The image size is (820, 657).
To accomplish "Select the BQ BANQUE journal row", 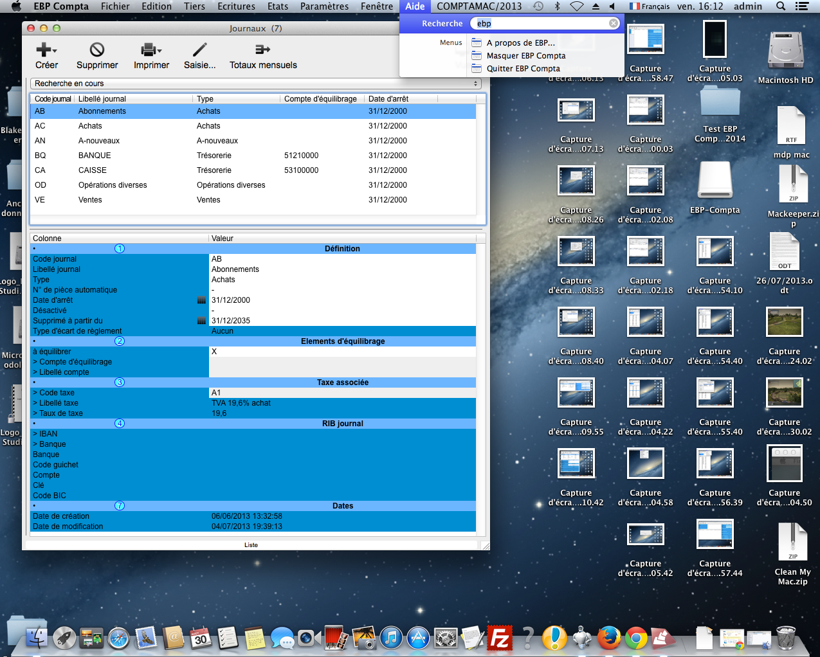I will pos(253,156).
